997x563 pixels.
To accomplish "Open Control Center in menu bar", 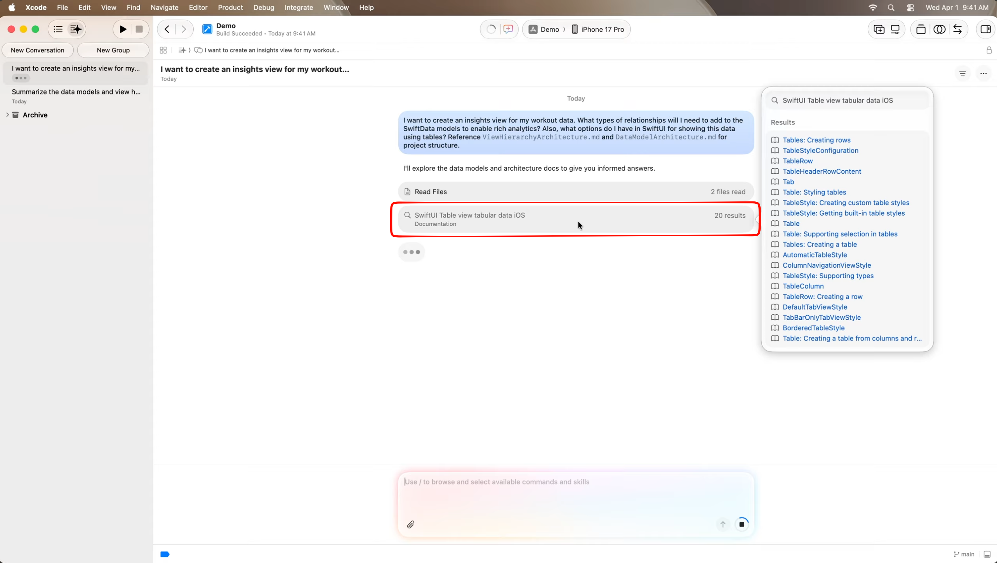I will [910, 7].
